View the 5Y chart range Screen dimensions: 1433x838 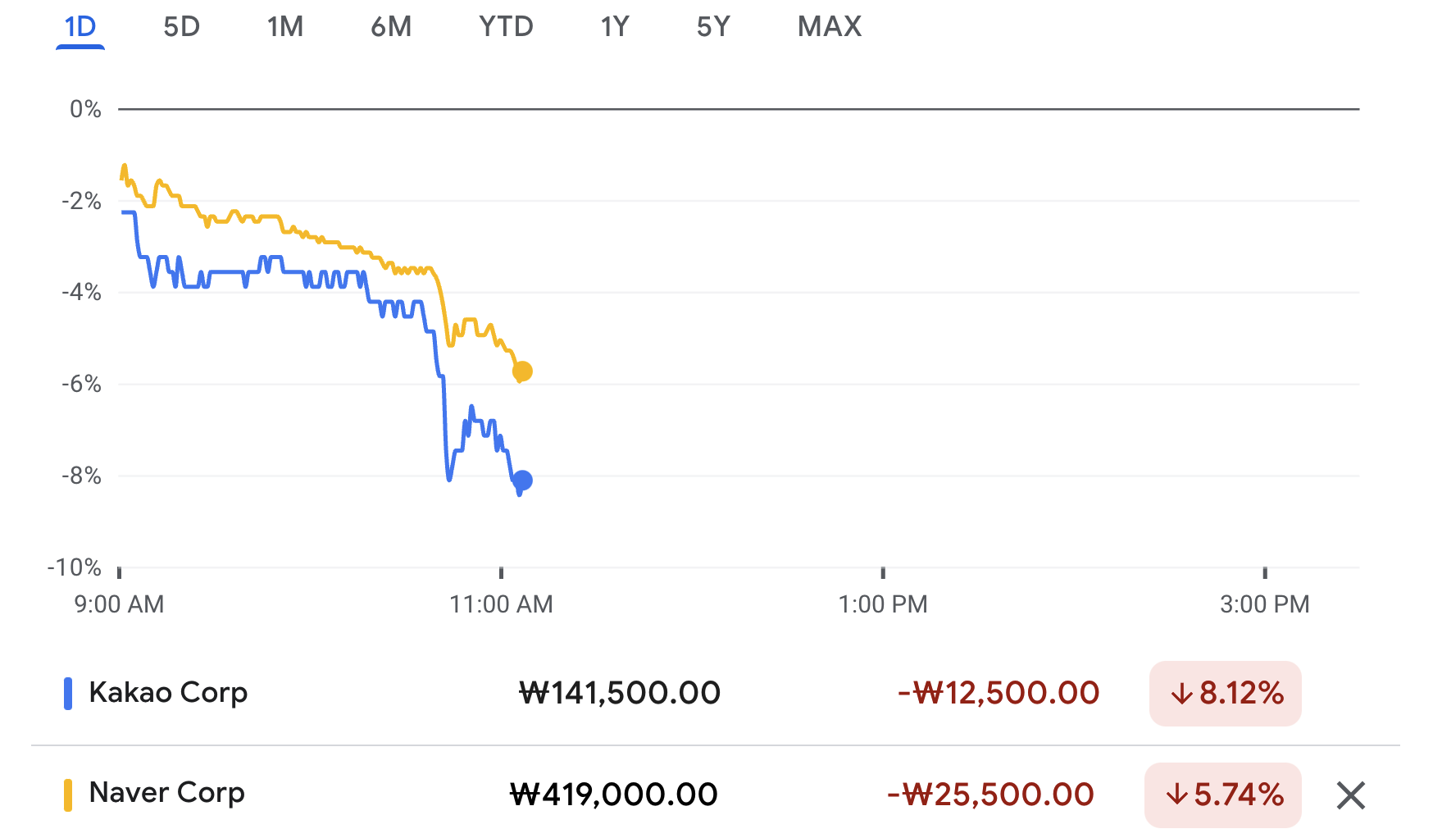click(713, 27)
